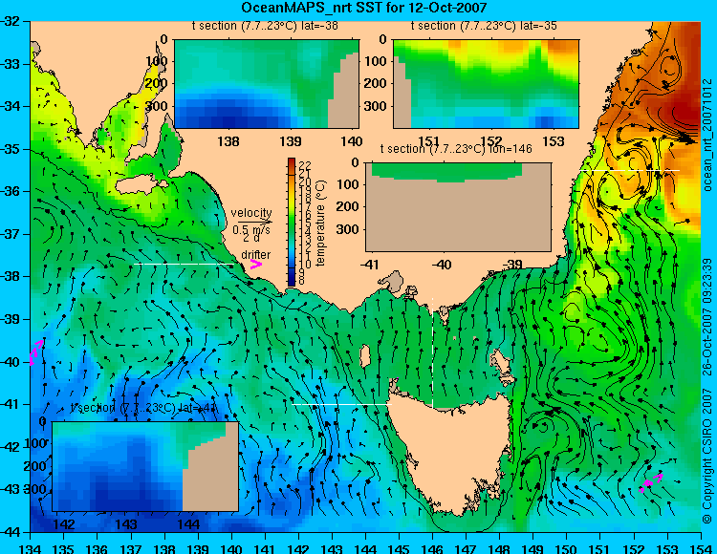Viewport: 717px width, 554px height.
Task: Click the magenta drifter track southeast of Tasmania
Action: (x=651, y=483)
